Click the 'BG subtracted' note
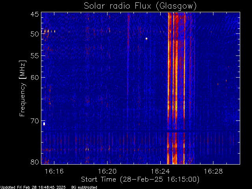 [84, 187]
